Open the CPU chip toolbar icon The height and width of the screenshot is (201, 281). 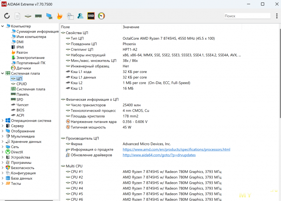28,16
